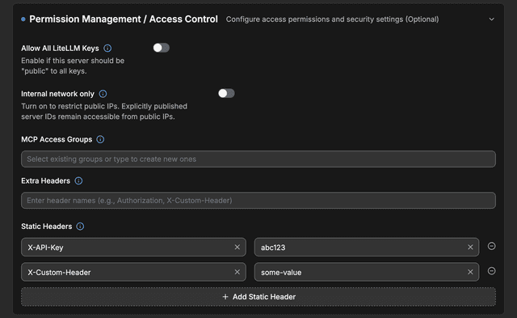The height and width of the screenshot is (318, 517).
Task: Clear the some-value header value
Action: (470, 272)
